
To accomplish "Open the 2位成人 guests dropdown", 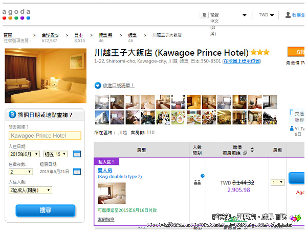I will click(30, 190).
